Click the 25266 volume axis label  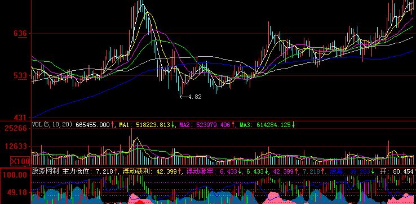(16, 128)
